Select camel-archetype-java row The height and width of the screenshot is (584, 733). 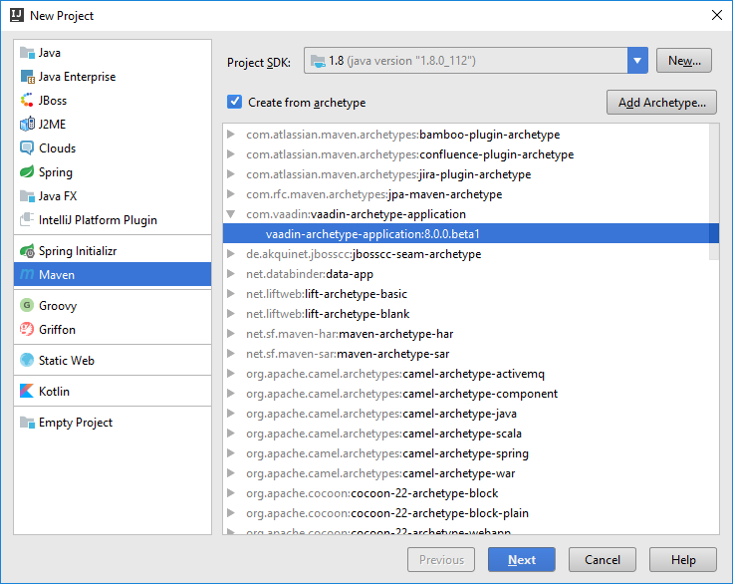471,414
